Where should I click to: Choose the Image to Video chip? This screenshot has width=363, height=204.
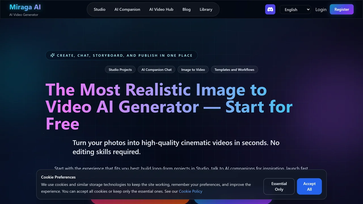tap(193, 69)
